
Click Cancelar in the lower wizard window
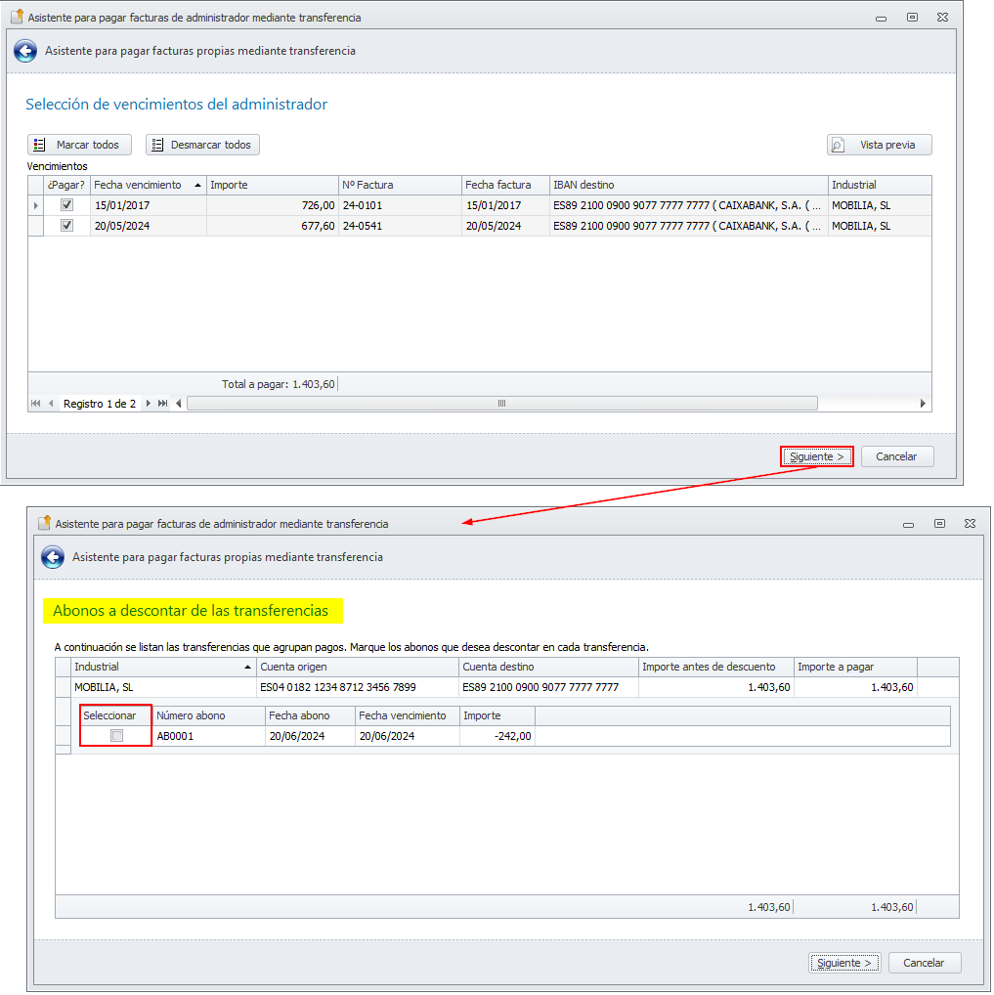925,963
